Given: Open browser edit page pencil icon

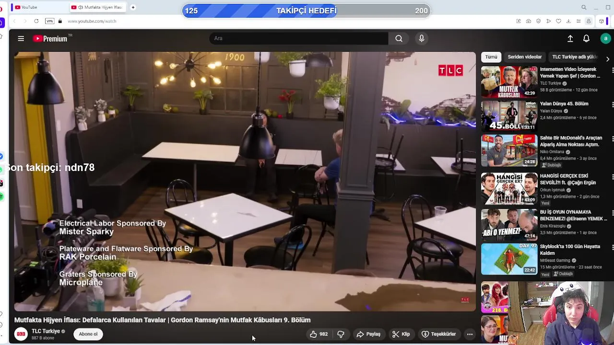Looking at the screenshot, I should click(518, 21).
